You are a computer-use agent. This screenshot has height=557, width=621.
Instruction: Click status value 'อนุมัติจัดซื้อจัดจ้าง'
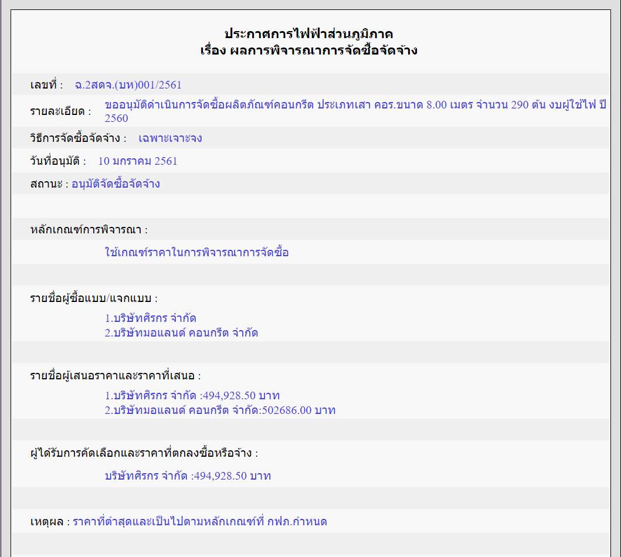[116, 184]
